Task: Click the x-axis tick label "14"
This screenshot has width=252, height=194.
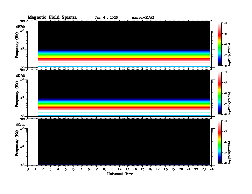Action: [135, 169]
